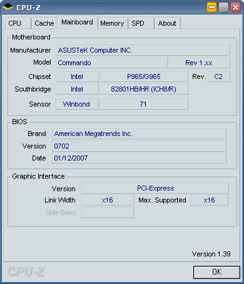Click the Max. Supported x16 field
Screen dimensions: 244x284
(210, 200)
